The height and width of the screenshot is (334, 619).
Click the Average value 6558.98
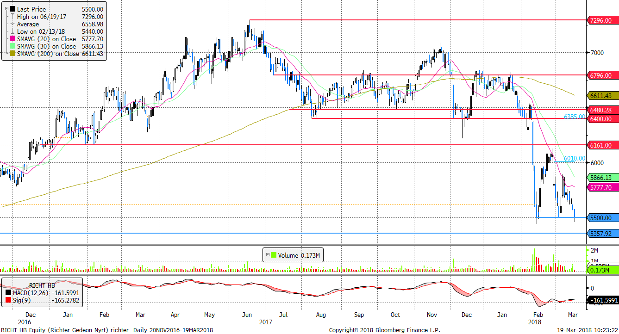pos(92,24)
